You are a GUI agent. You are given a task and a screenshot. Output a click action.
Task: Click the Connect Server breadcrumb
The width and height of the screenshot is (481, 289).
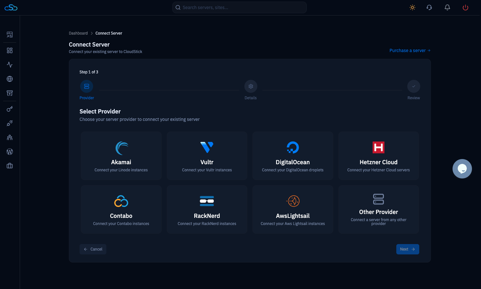109,33
